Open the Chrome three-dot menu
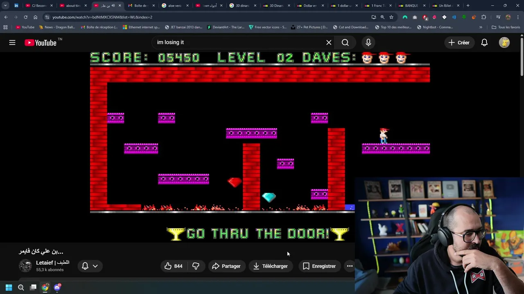Viewport: 524px width, 294px height. tap(518, 17)
